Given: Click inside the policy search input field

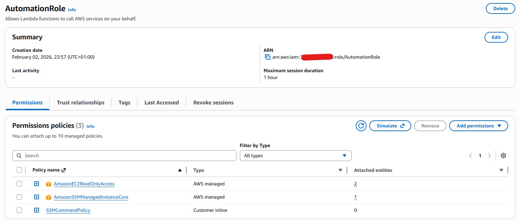Looking at the screenshot, I should click(102, 155).
